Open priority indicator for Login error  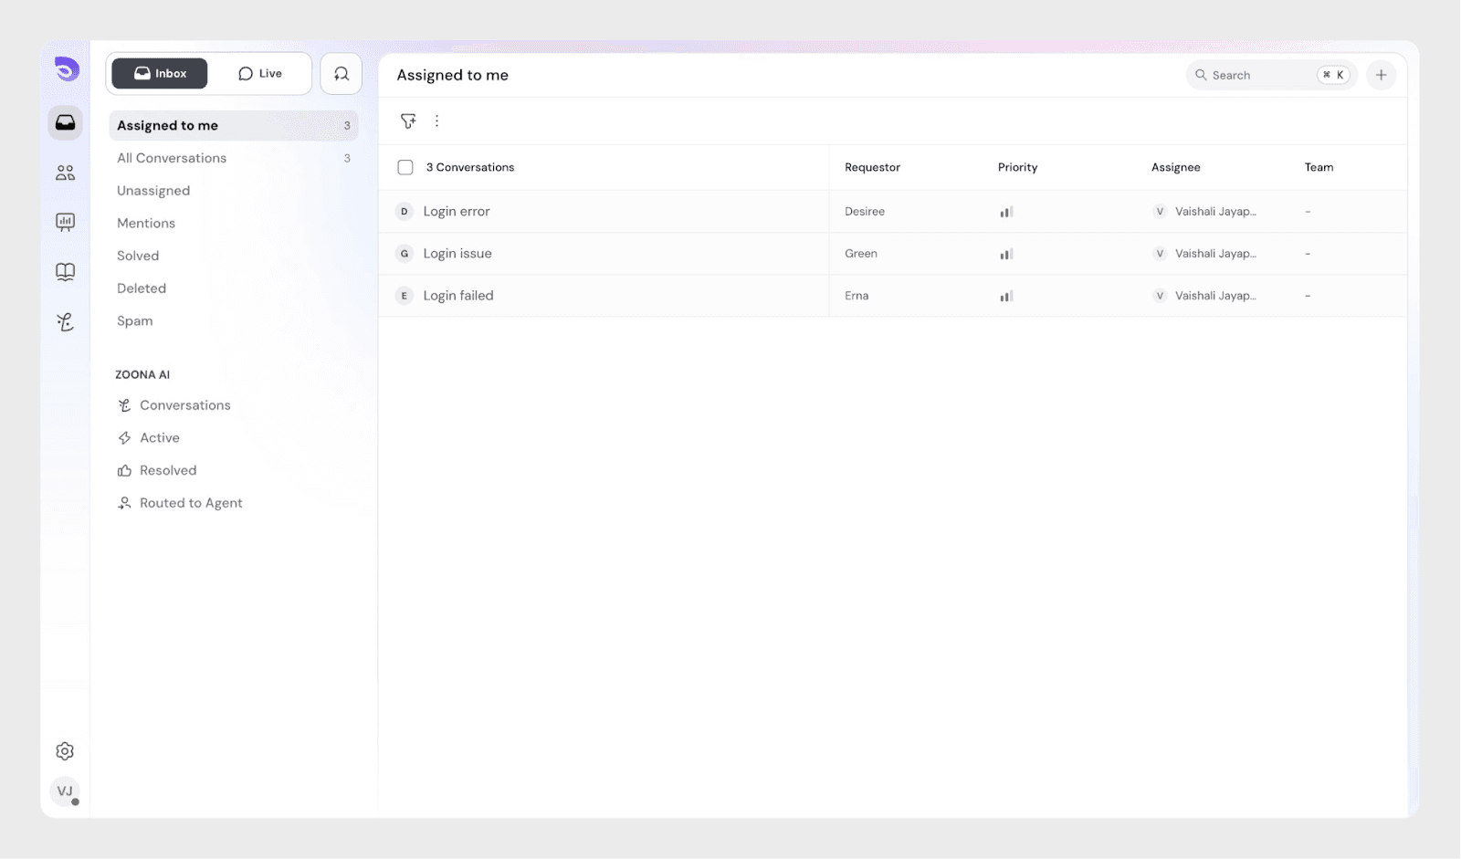click(1006, 212)
